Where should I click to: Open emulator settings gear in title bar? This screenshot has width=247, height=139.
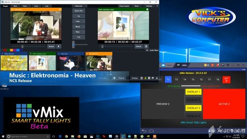point(228,65)
